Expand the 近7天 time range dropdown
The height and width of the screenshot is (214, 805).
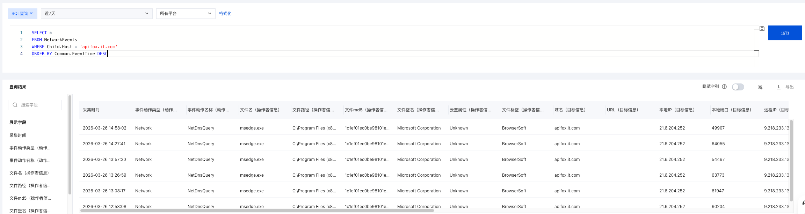pyautogui.click(x=96, y=14)
